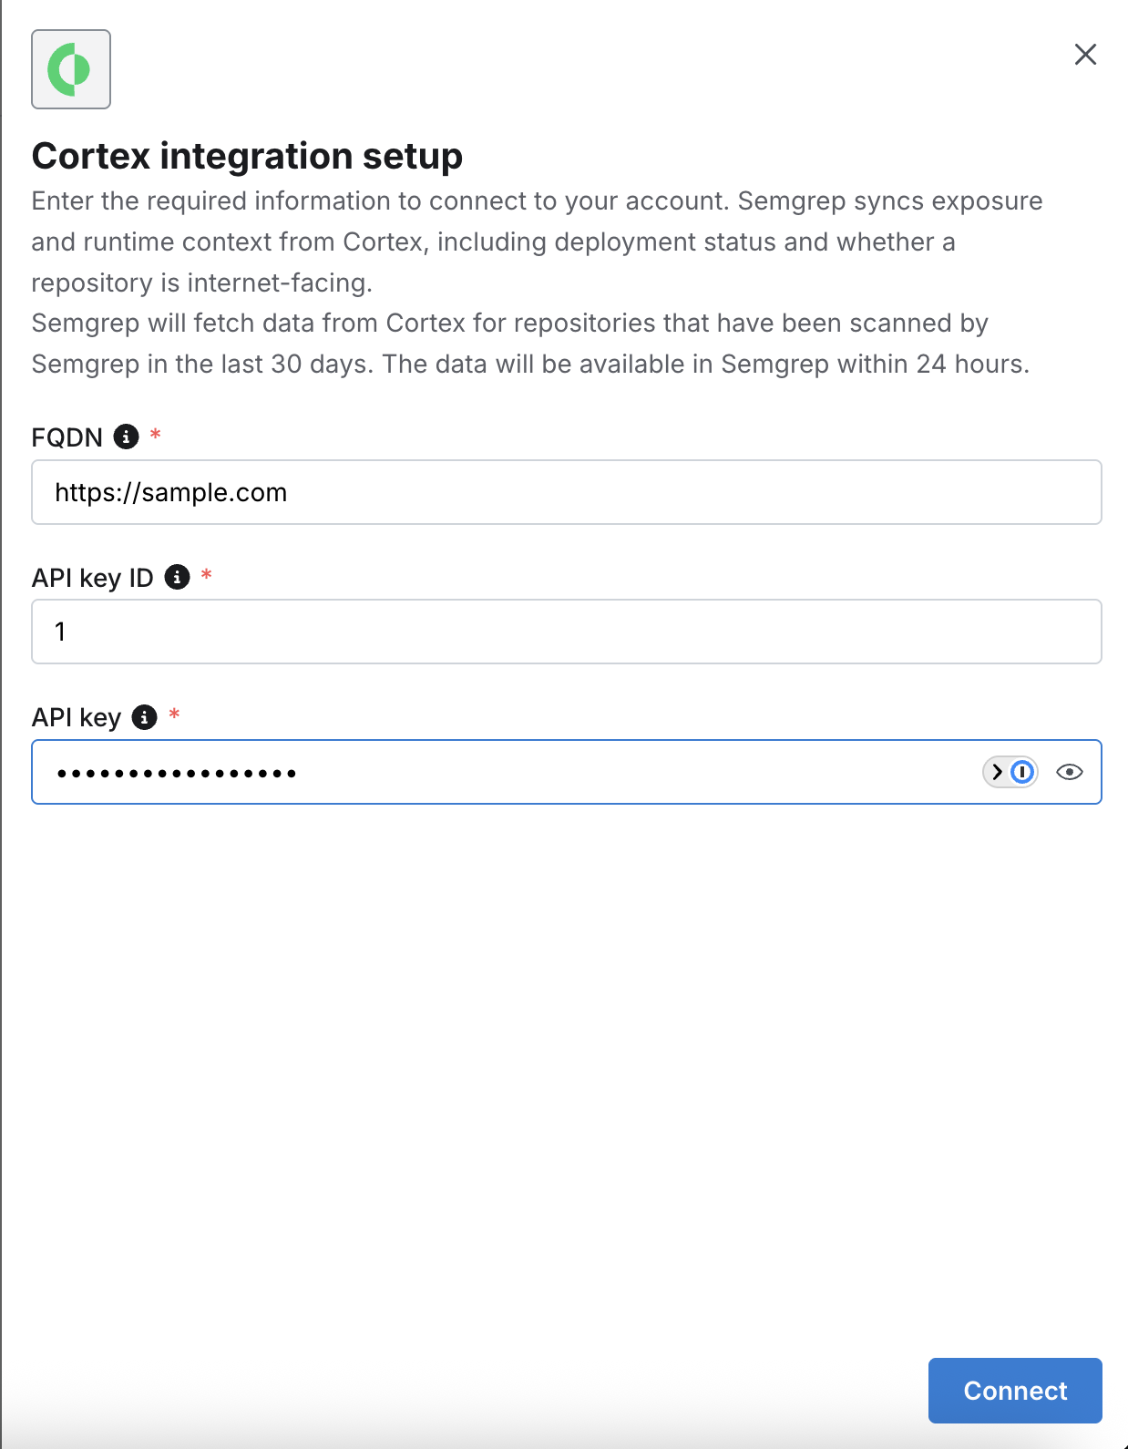Click the API key ID field containing 1

(566, 631)
